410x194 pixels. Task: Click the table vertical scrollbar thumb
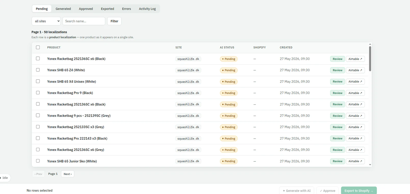click(x=370, y=59)
